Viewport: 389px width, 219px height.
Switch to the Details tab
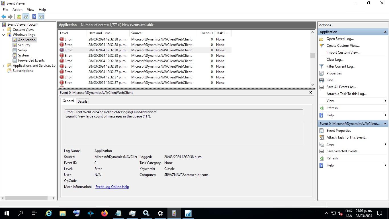pyautogui.click(x=82, y=102)
